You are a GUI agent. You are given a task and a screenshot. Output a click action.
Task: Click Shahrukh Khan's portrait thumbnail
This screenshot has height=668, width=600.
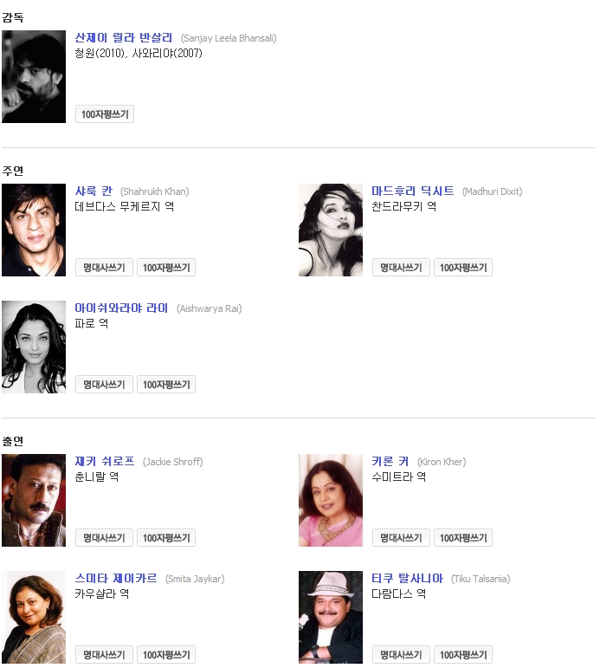pos(34,230)
